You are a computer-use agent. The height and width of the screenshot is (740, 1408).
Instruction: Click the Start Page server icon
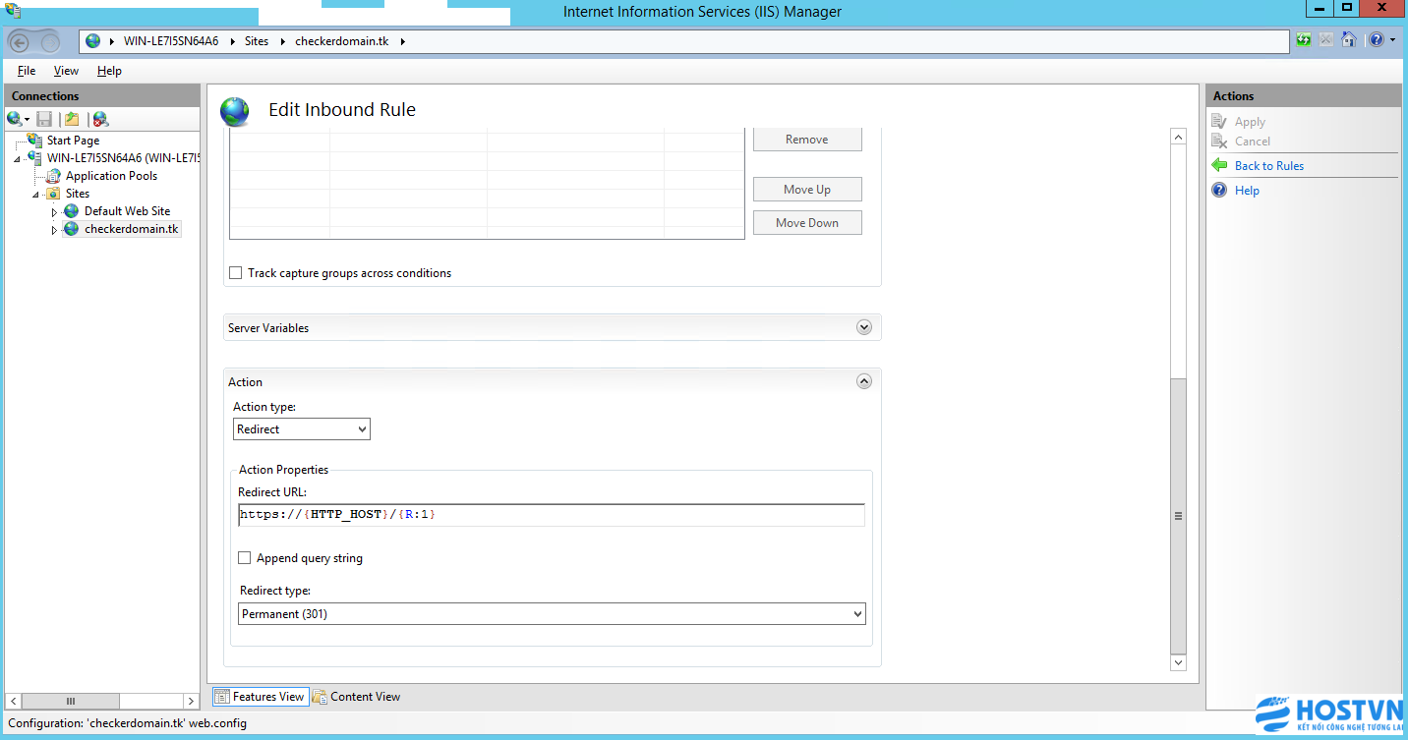pyautogui.click(x=35, y=141)
